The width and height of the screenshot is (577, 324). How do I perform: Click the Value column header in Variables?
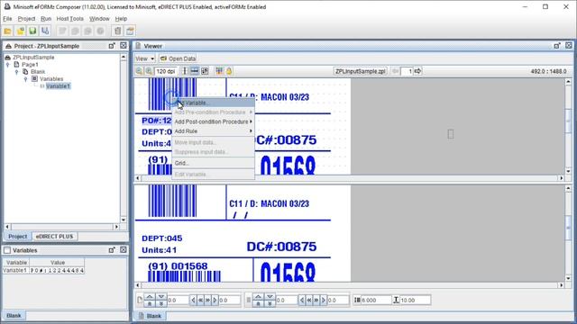(58, 263)
